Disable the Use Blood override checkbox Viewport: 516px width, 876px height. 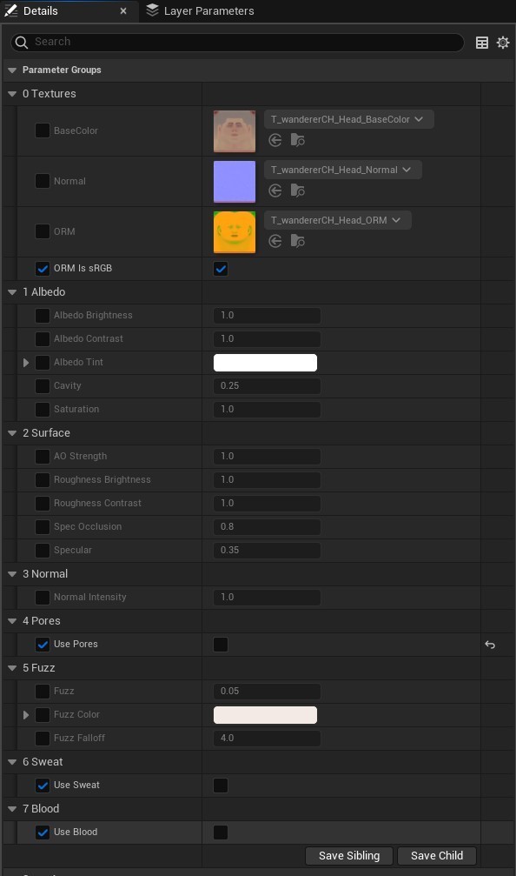[x=43, y=833]
